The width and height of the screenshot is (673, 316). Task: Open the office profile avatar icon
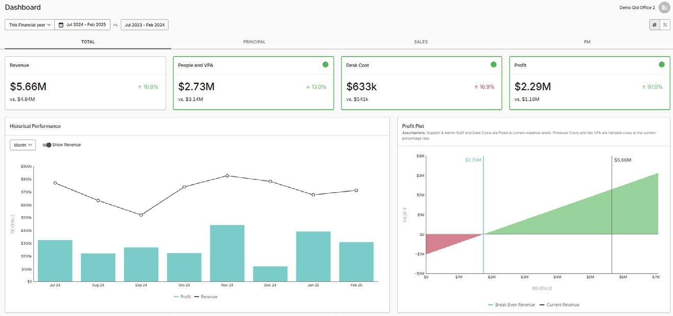click(664, 8)
